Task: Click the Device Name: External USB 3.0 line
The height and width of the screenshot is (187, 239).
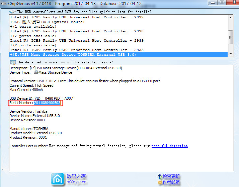Action: 34,116
